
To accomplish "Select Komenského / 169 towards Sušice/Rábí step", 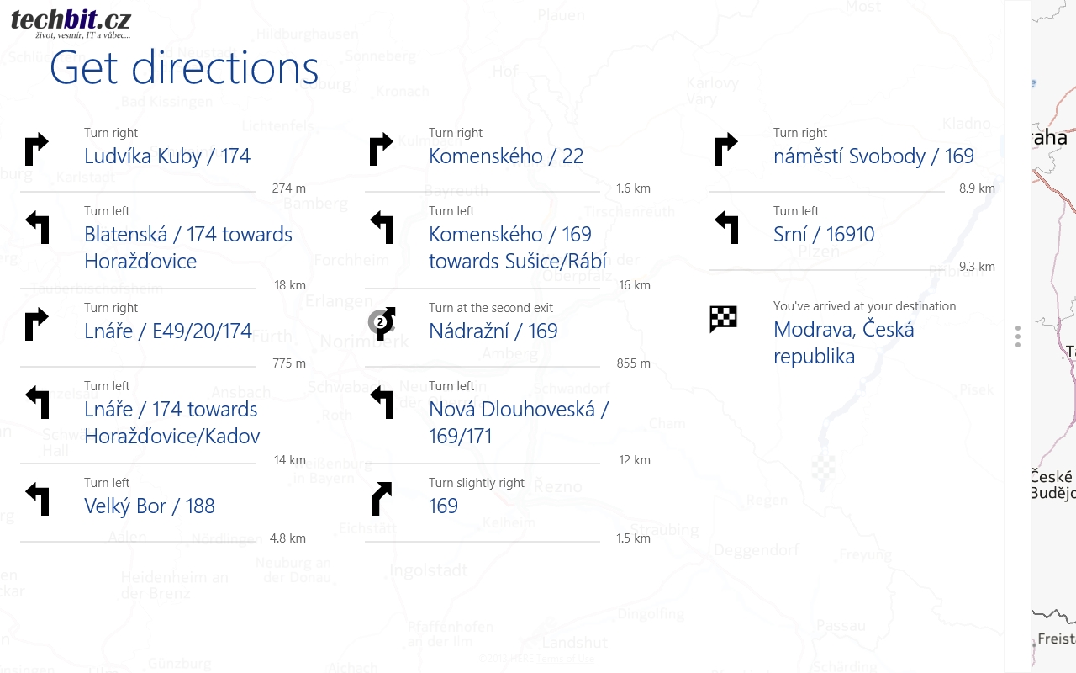I will coord(517,247).
